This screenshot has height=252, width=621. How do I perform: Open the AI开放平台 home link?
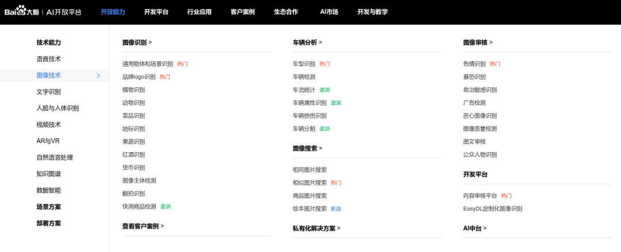tap(64, 12)
